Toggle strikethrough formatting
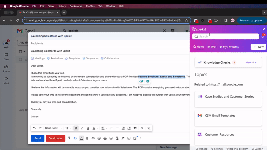Viewport: 267px width, 150px height. (142, 128)
